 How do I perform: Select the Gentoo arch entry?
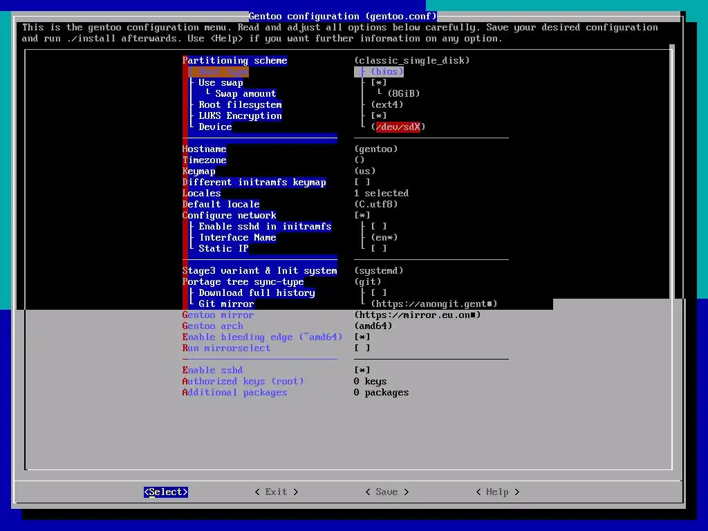pyautogui.click(x=213, y=326)
